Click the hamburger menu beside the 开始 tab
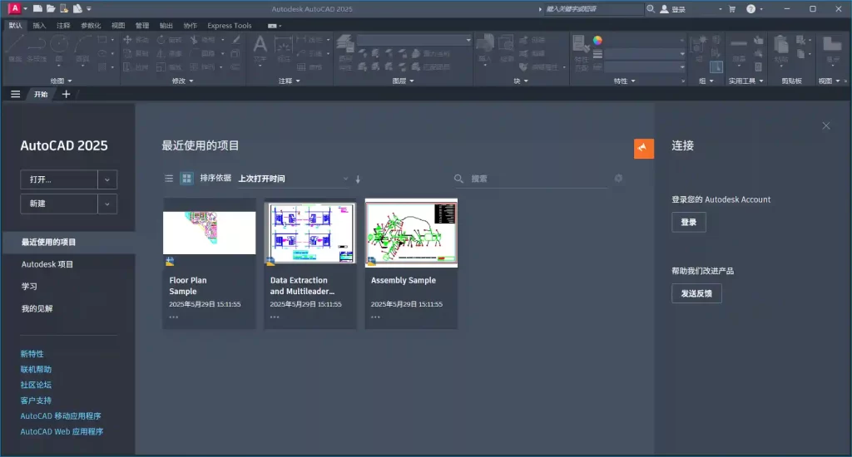This screenshot has width=852, height=457. tap(15, 94)
